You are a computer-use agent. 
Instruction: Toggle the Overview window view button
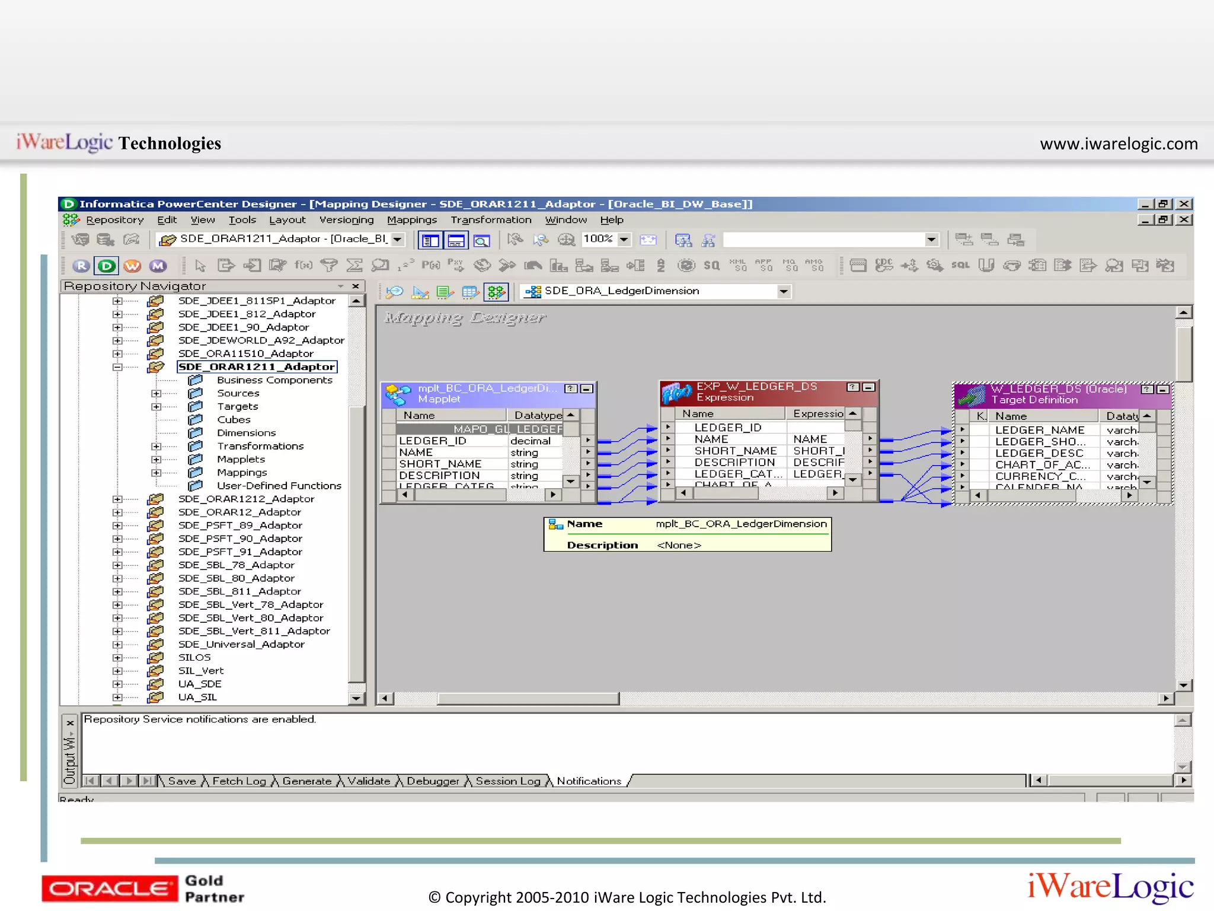click(481, 240)
